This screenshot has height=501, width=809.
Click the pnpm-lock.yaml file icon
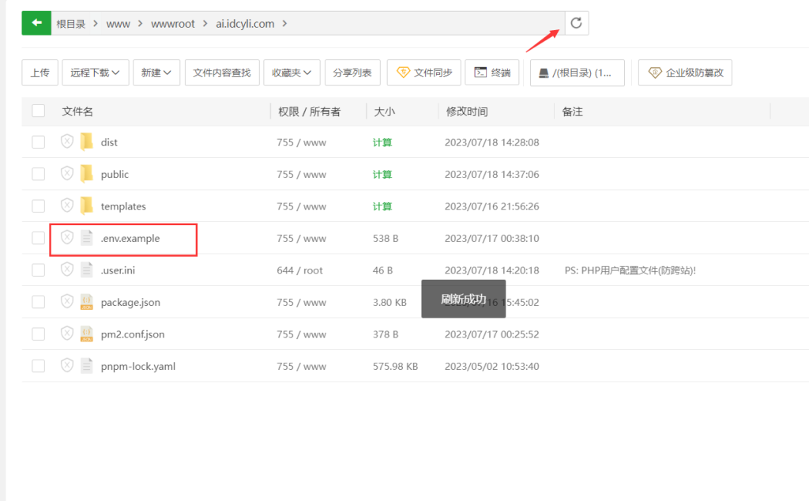[87, 366]
